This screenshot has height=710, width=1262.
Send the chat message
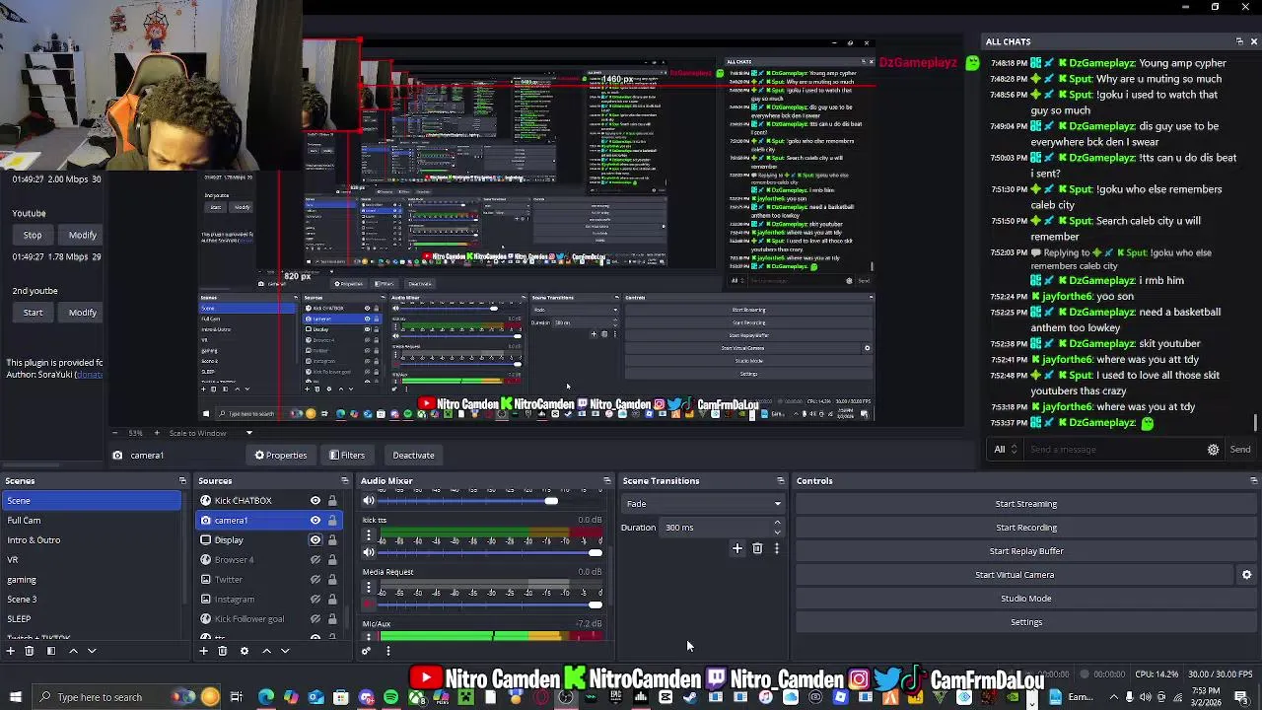click(x=1239, y=450)
